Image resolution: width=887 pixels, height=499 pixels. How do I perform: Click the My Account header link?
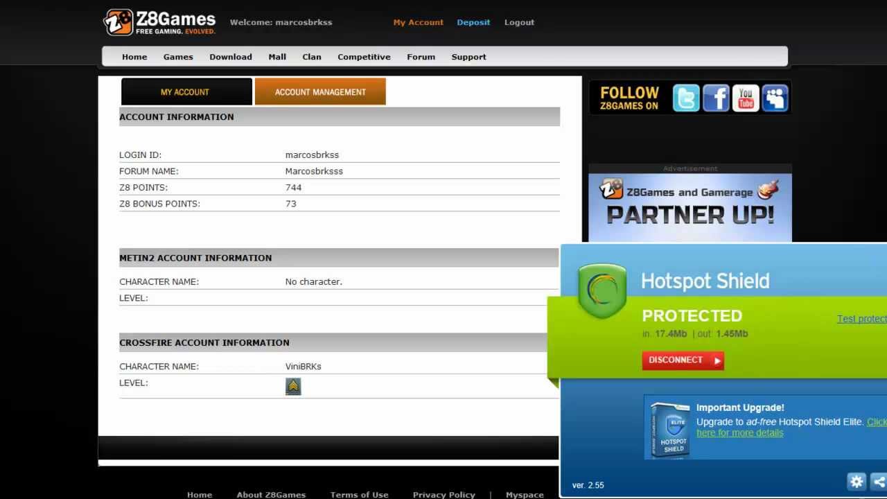[x=418, y=22]
